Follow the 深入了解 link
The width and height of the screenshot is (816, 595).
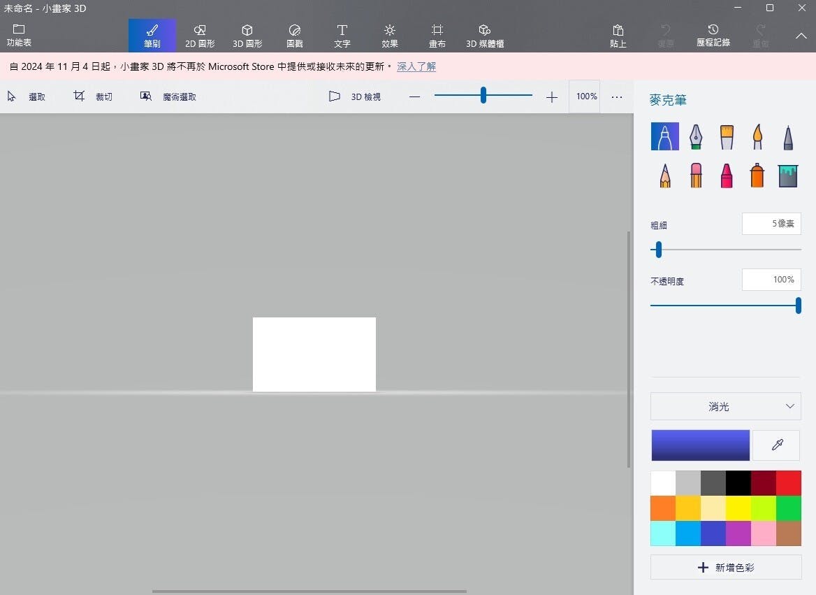point(416,66)
